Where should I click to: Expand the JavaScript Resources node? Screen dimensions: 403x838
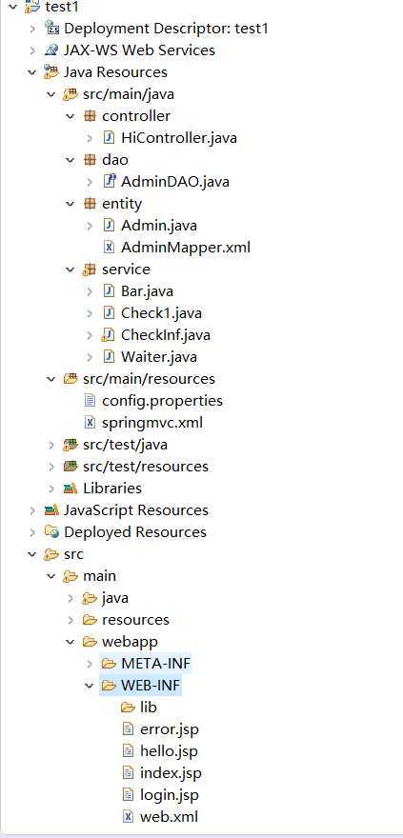(32, 510)
